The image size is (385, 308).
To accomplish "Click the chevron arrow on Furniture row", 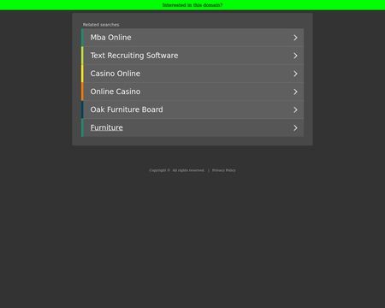I will pos(295,128).
